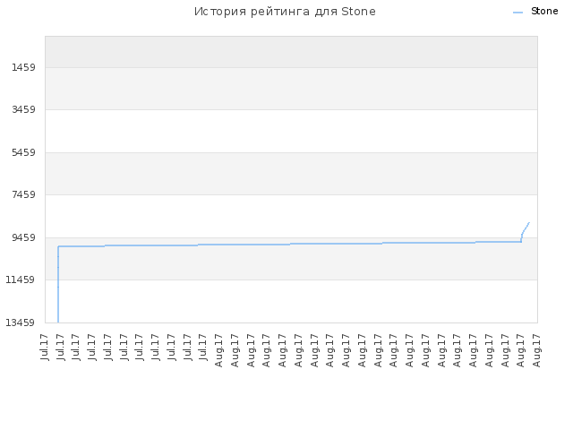Screen dimensions: 573x430
Task: Toggle the Stone series via legend label
Action: [x=544, y=12]
